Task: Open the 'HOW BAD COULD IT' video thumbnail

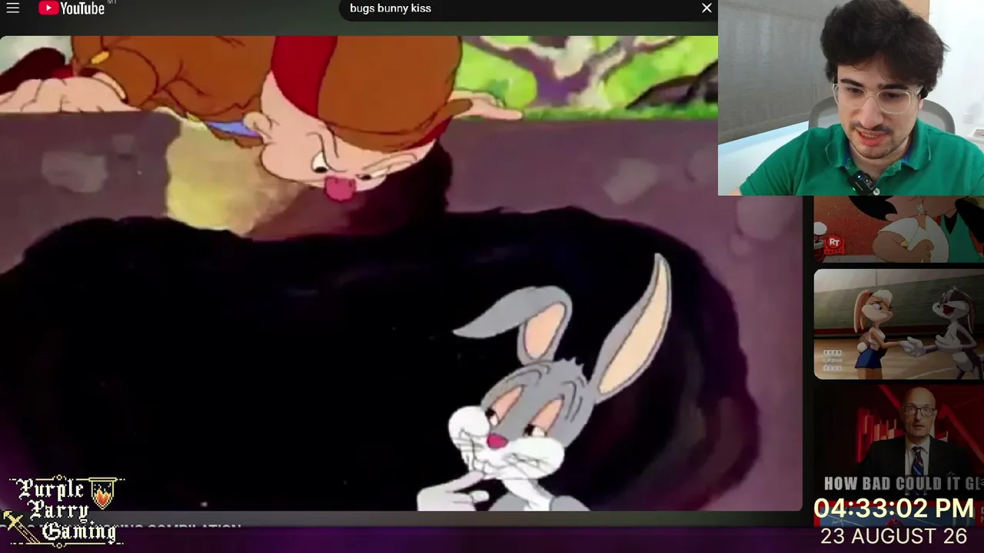Action: tap(899, 442)
